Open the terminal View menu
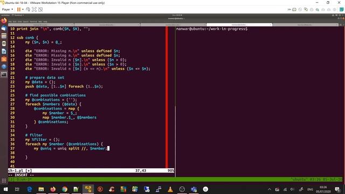Viewport: 345px width, 194px height. 19,22
